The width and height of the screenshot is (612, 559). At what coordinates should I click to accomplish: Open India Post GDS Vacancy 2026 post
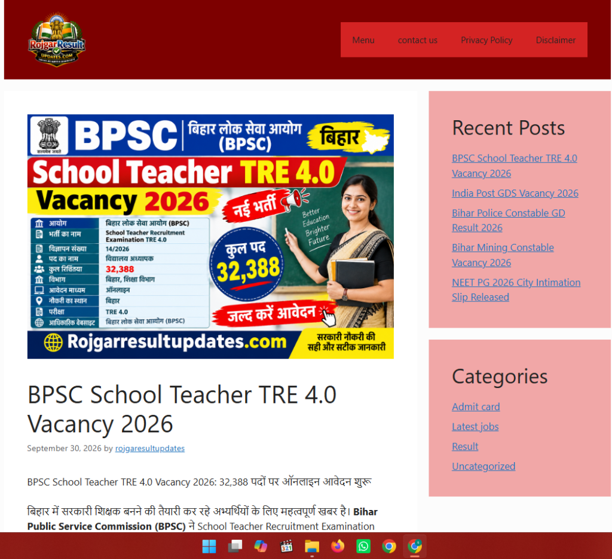pyautogui.click(x=515, y=193)
